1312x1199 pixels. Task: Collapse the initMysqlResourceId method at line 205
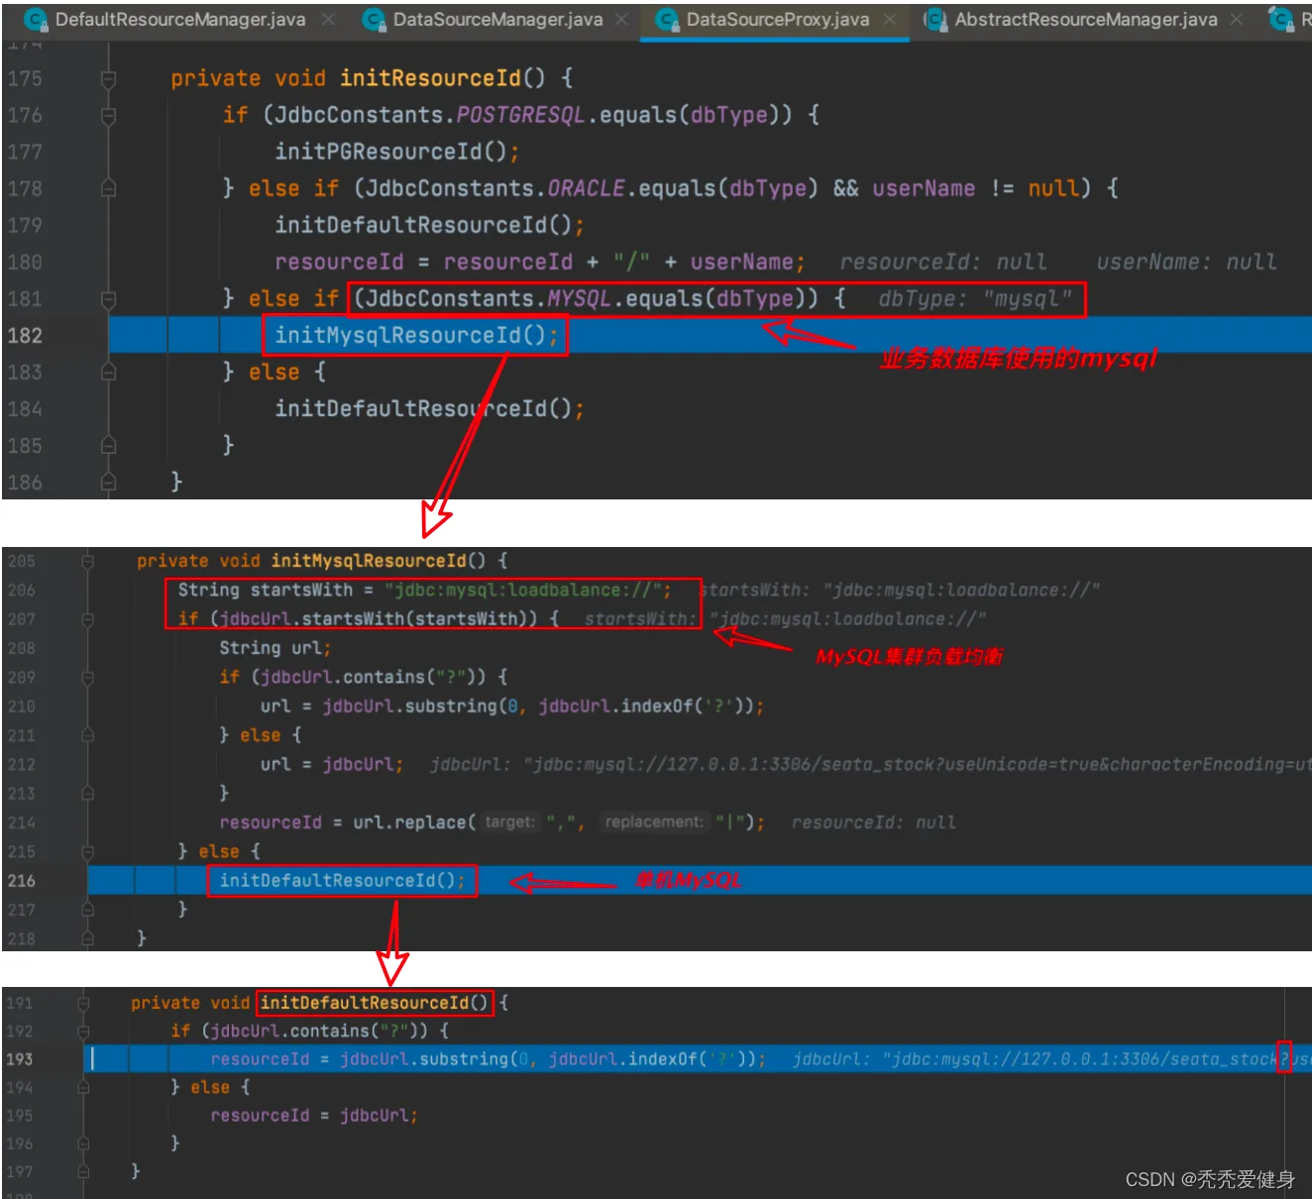point(87,561)
